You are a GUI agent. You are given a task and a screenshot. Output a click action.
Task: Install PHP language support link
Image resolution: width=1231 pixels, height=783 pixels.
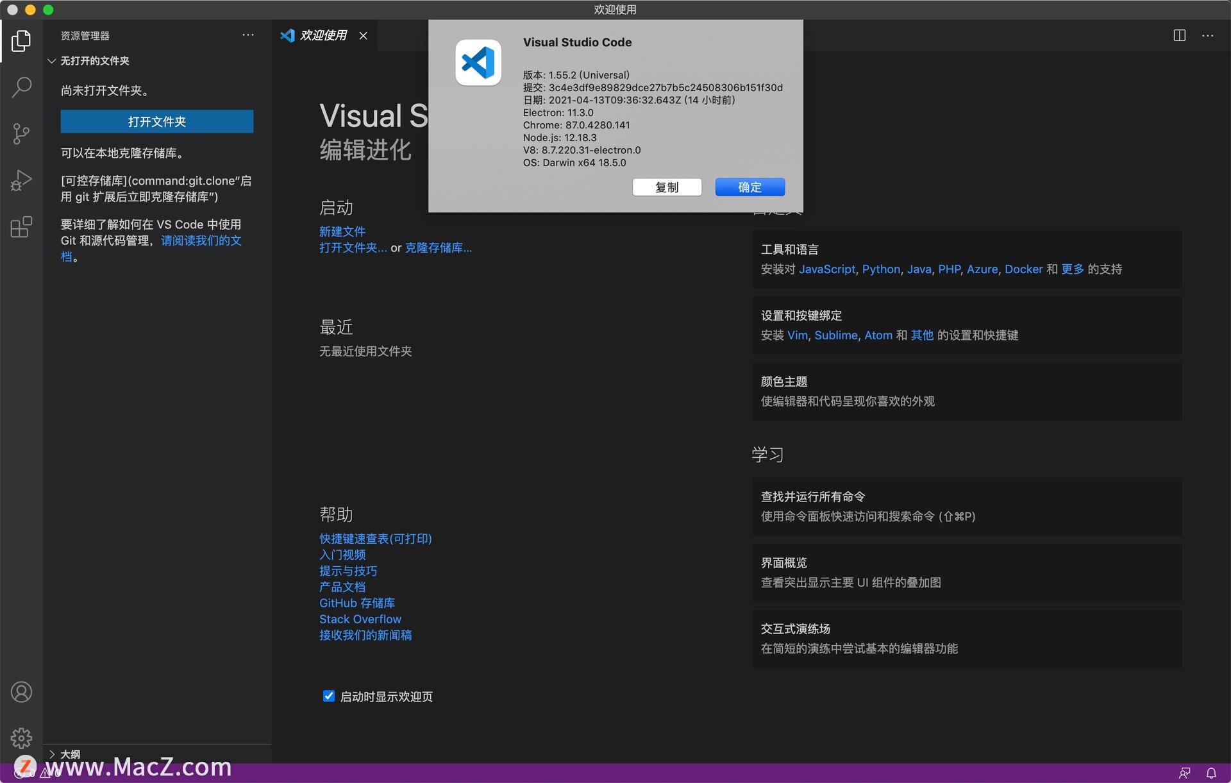click(x=949, y=269)
